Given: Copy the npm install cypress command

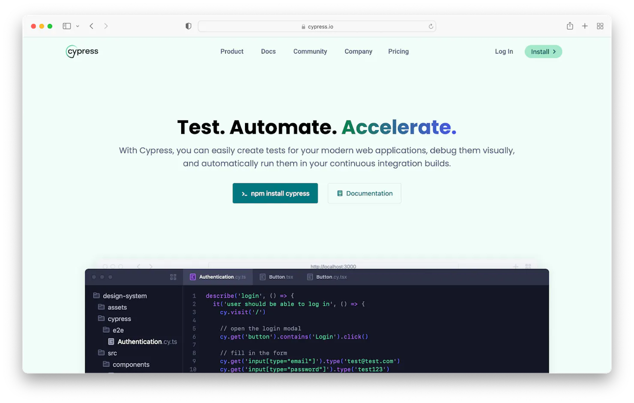Looking at the screenshot, I should [275, 193].
